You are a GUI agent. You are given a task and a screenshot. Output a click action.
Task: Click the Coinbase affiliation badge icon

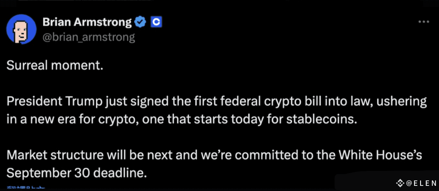tap(156, 22)
